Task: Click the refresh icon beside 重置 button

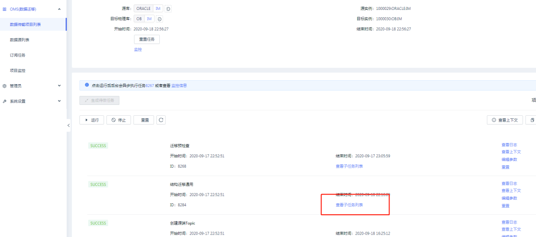Action: 161,120
